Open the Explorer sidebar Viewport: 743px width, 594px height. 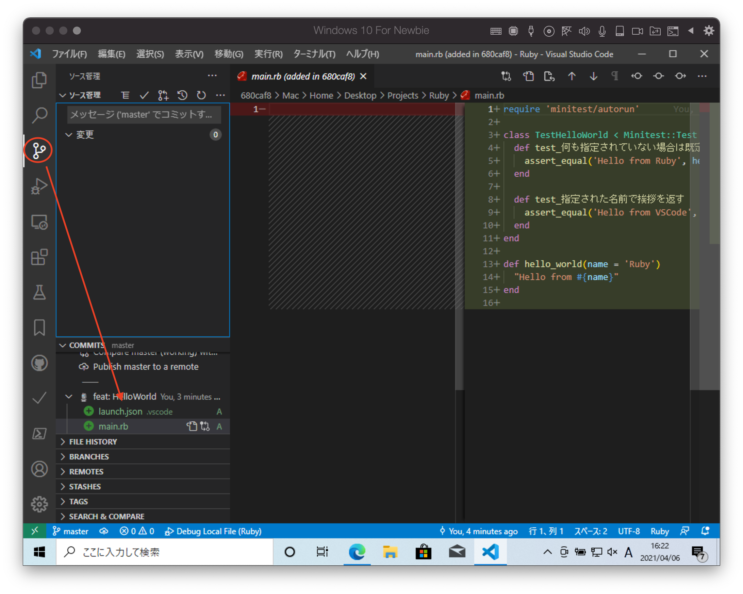(39, 80)
